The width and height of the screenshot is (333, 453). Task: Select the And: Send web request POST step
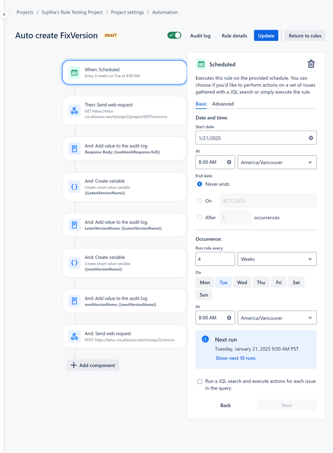(125, 336)
